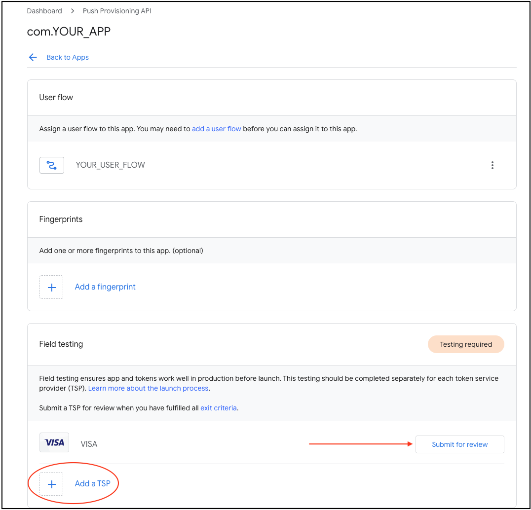
Task: Select the YOUR_USER_FLOW entry text
Action: [x=110, y=165]
